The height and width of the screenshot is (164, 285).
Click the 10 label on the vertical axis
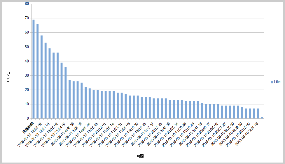click(x=27, y=104)
